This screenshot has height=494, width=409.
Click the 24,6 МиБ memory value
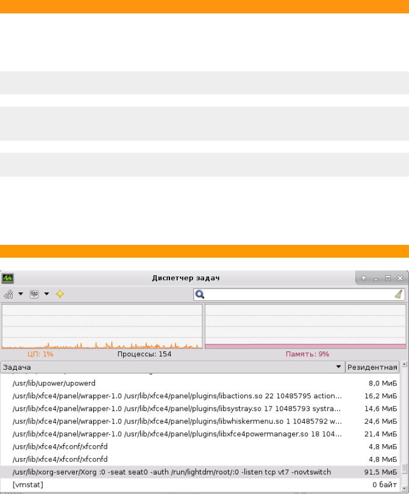380,422
